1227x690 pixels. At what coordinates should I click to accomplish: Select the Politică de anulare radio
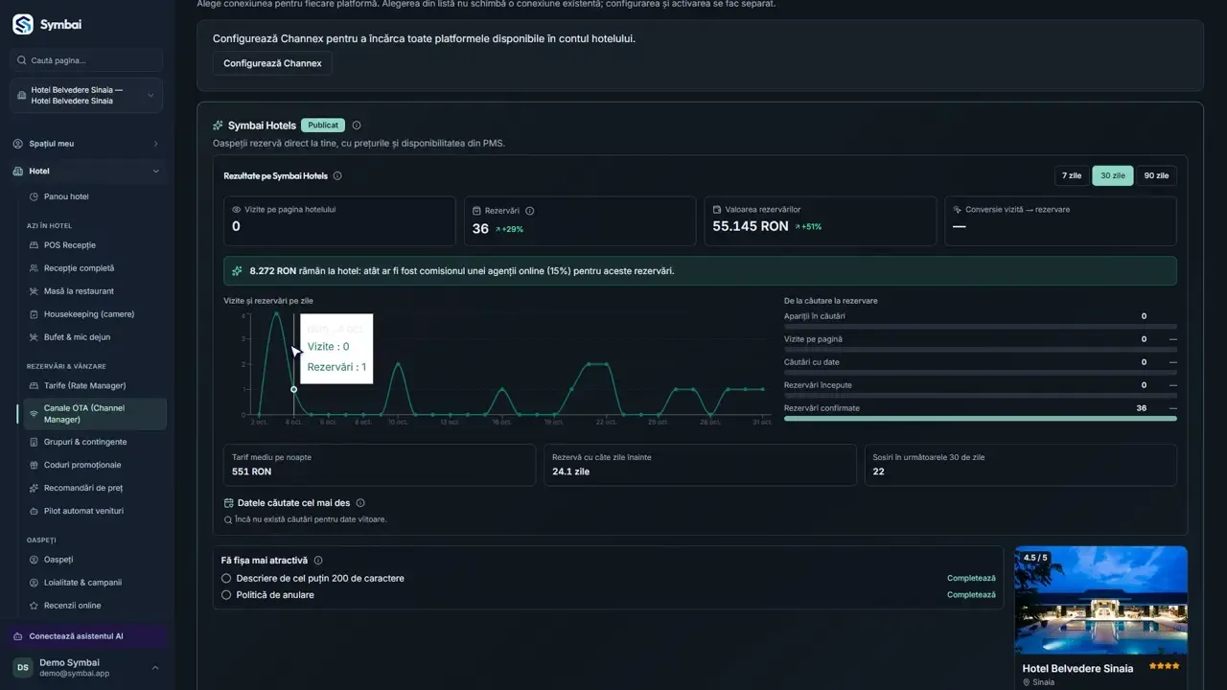coord(226,595)
